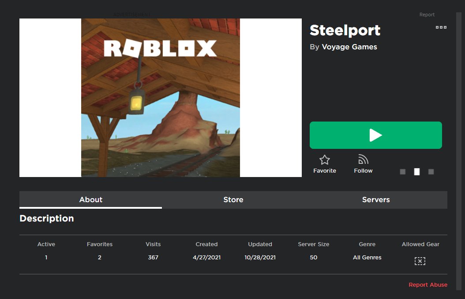Click the Description heading

[x=47, y=218]
